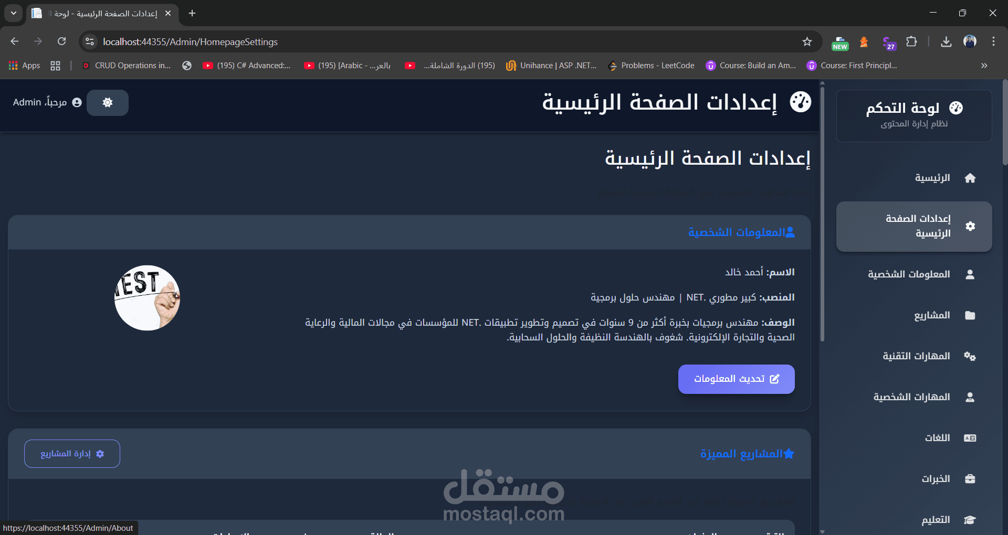Click the dashboard palette icon in لوحة التحكم header
This screenshot has height=535, width=1008.
pyautogui.click(x=957, y=108)
